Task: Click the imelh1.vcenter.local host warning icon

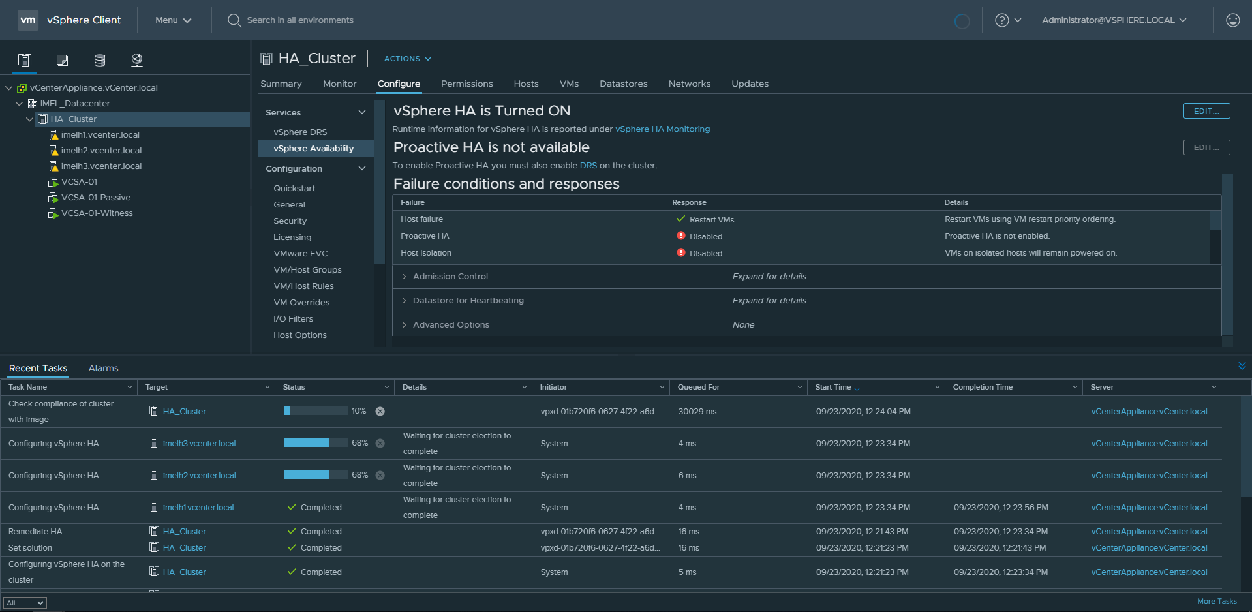Action: 54,135
